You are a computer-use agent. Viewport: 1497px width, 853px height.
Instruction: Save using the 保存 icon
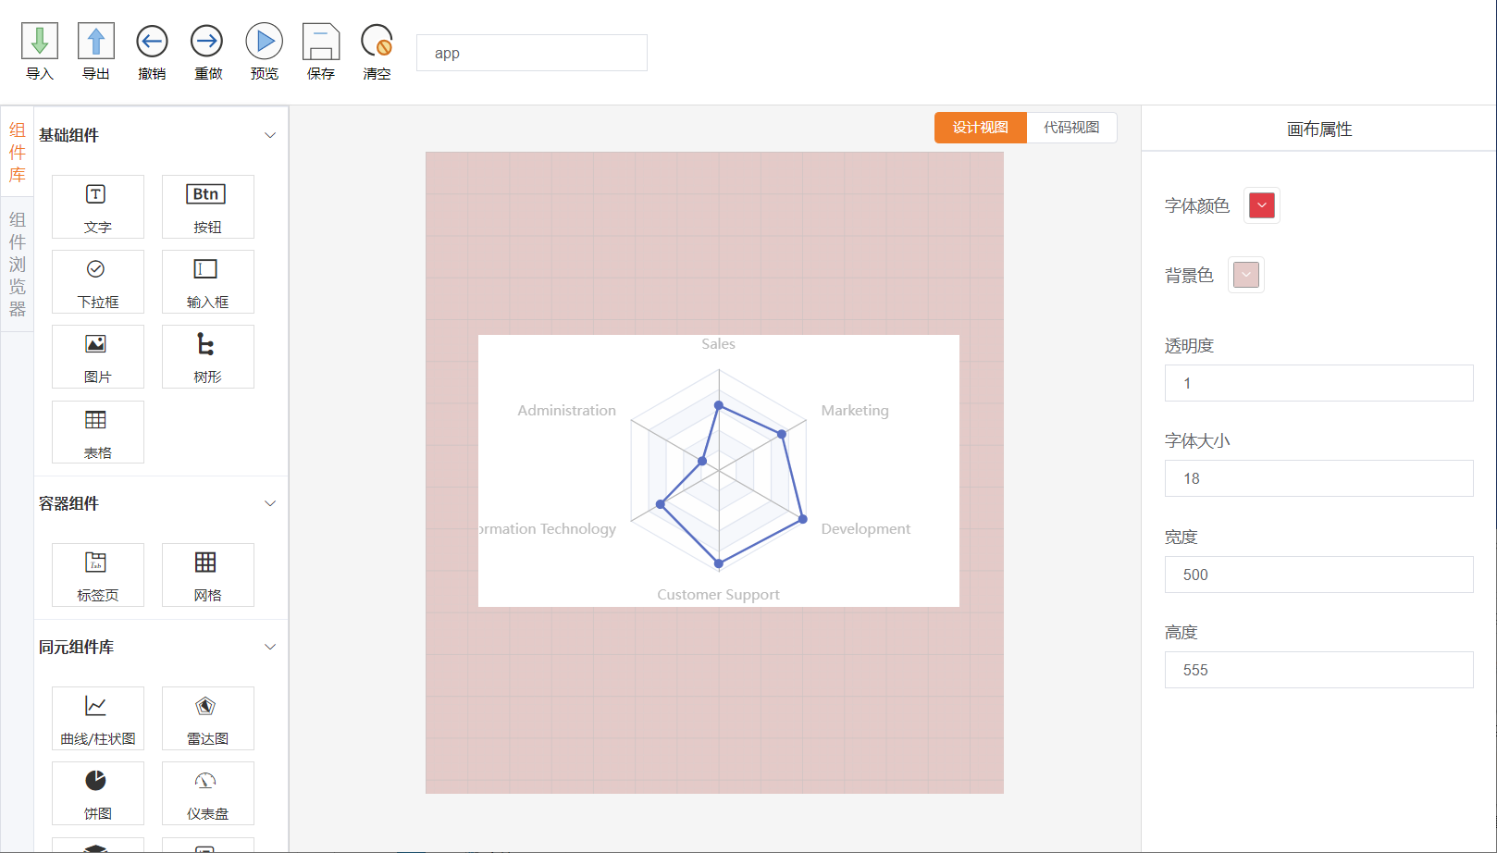tap(321, 42)
